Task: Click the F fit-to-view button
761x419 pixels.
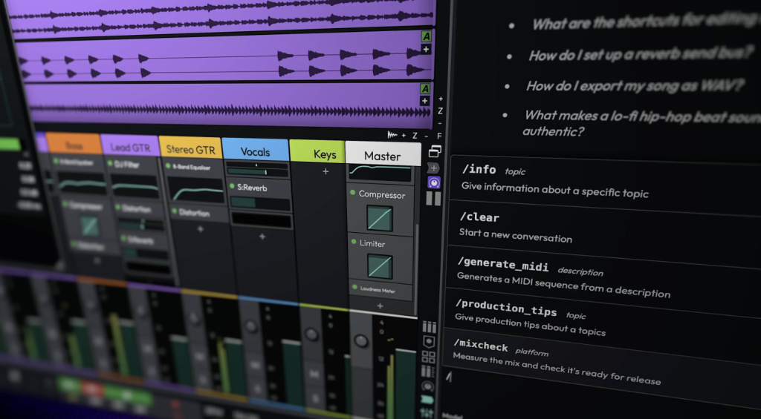Action: [x=439, y=136]
